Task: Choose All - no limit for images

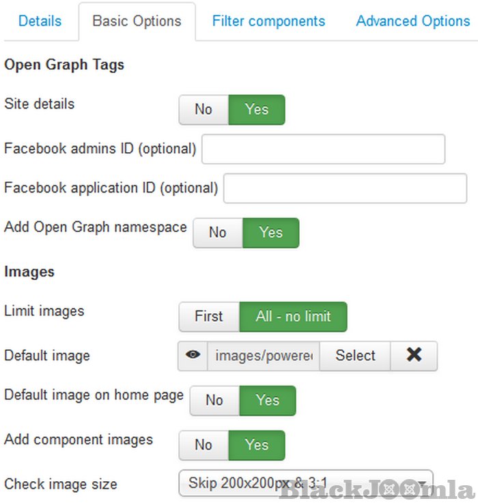Action: 293,317
